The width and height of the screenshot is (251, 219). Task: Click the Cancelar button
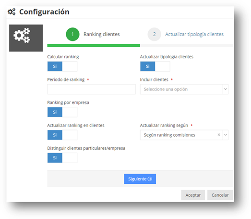[x=220, y=195]
